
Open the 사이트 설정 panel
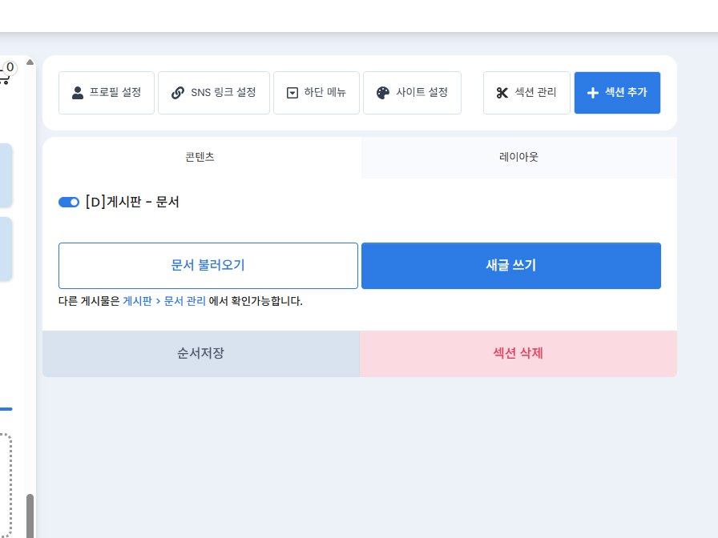point(412,92)
